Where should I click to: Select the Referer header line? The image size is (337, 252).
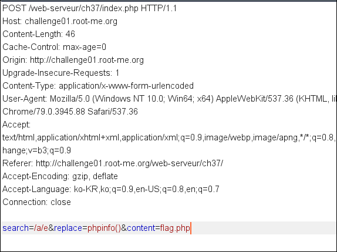pos(113,163)
